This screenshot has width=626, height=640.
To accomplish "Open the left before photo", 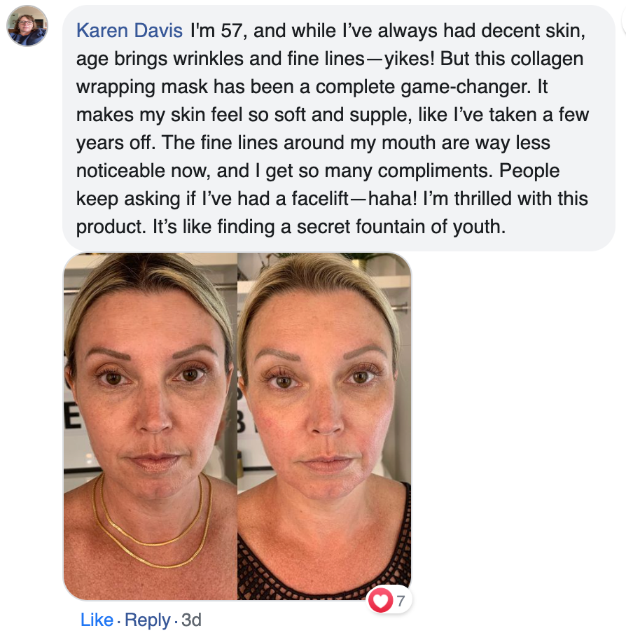I will [151, 426].
